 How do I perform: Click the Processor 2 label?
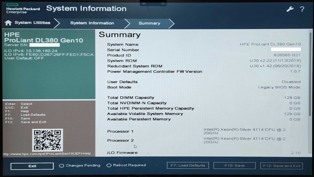(120, 141)
